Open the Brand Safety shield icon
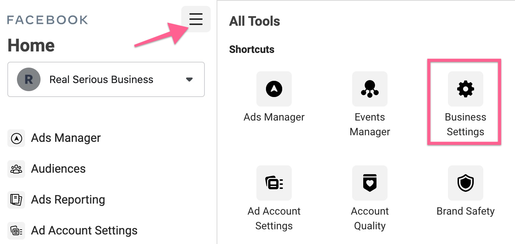This screenshot has height=244, width=515. tap(465, 183)
